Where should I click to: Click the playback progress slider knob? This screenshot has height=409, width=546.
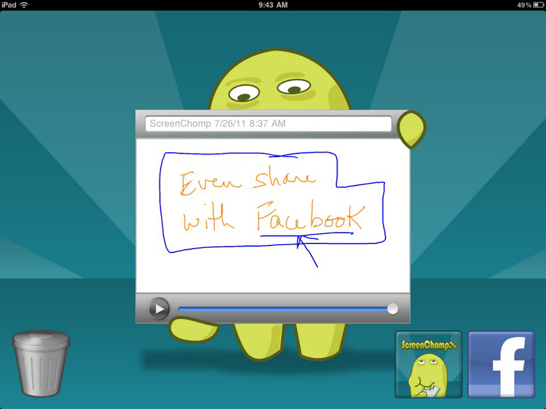coord(393,309)
